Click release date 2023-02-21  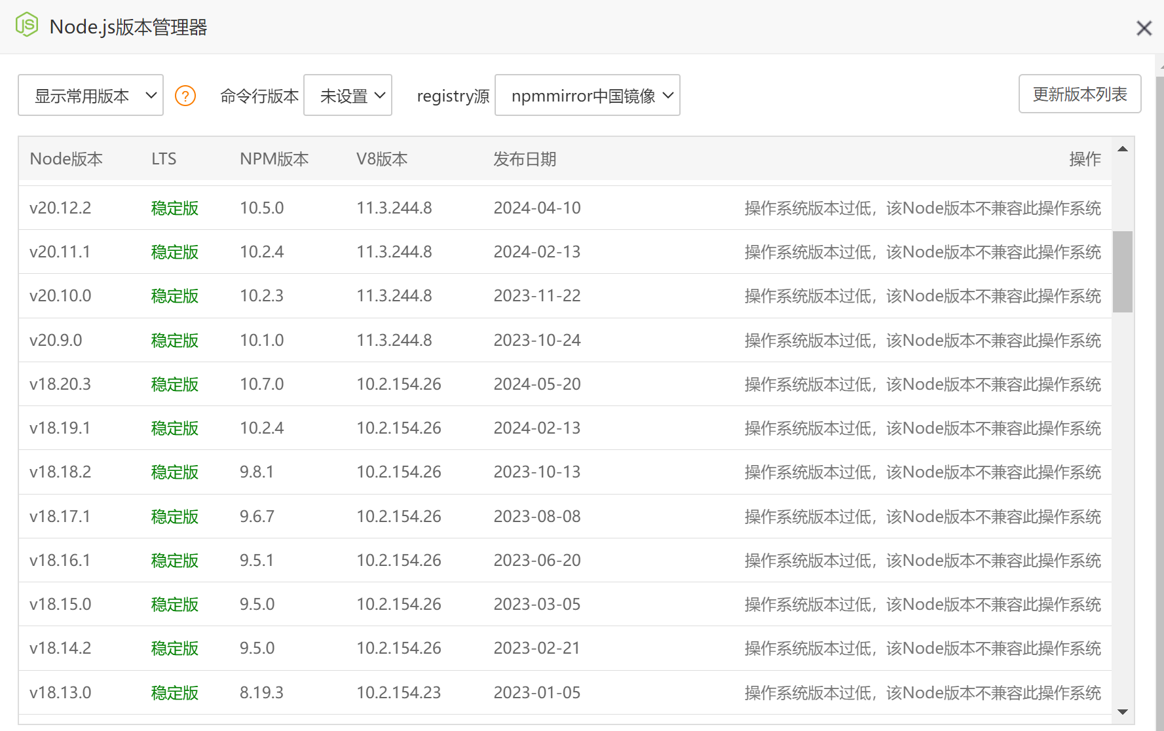(537, 648)
